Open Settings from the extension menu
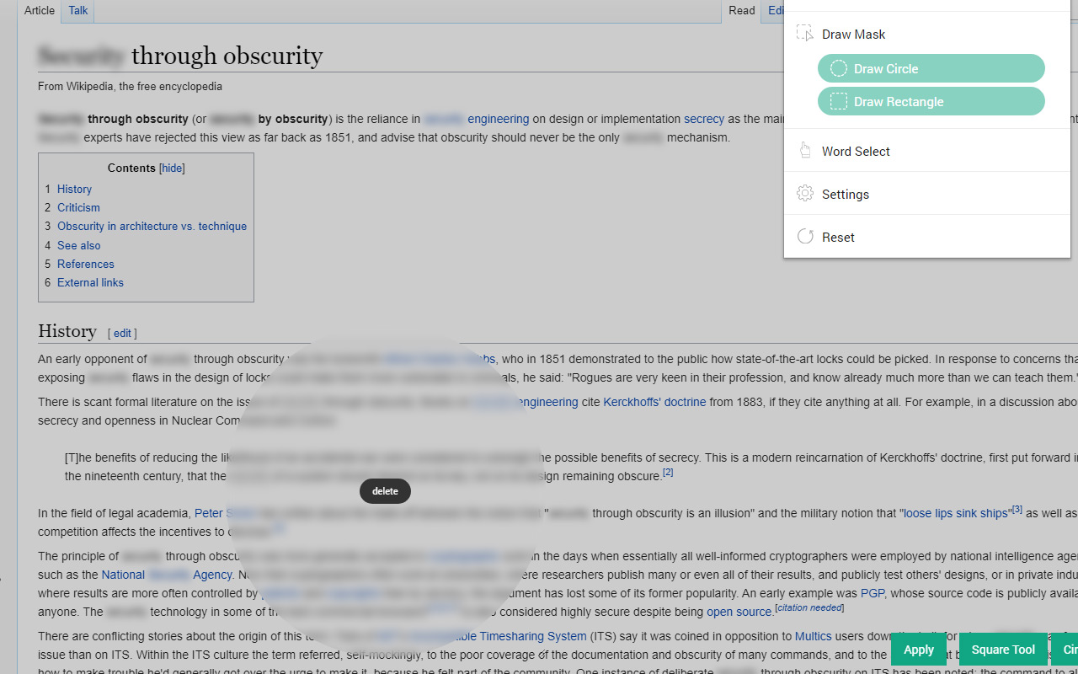This screenshot has width=1078, height=674. pyautogui.click(x=927, y=194)
